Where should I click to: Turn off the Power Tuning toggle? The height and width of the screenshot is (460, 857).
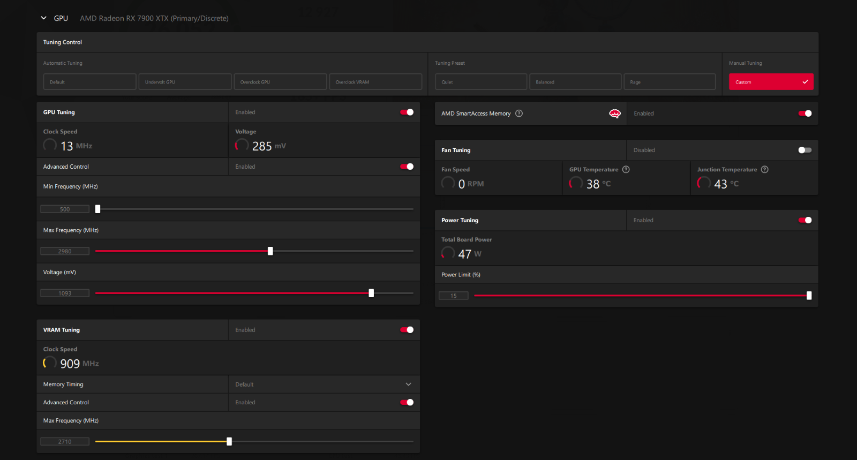point(805,220)
